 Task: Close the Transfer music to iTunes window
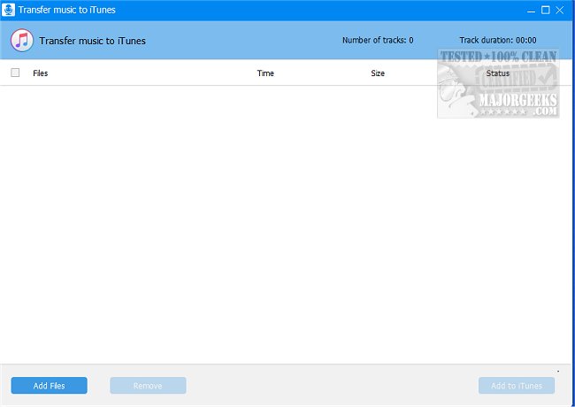click(560, 10)
